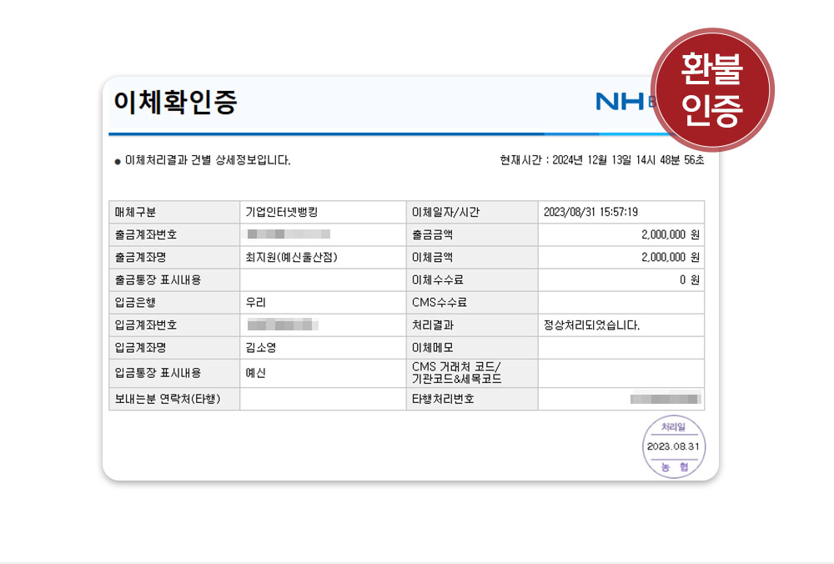834x564 pixels.
Task: Click the 정상처리되었습니다 result text
Action: coord(591,325)
